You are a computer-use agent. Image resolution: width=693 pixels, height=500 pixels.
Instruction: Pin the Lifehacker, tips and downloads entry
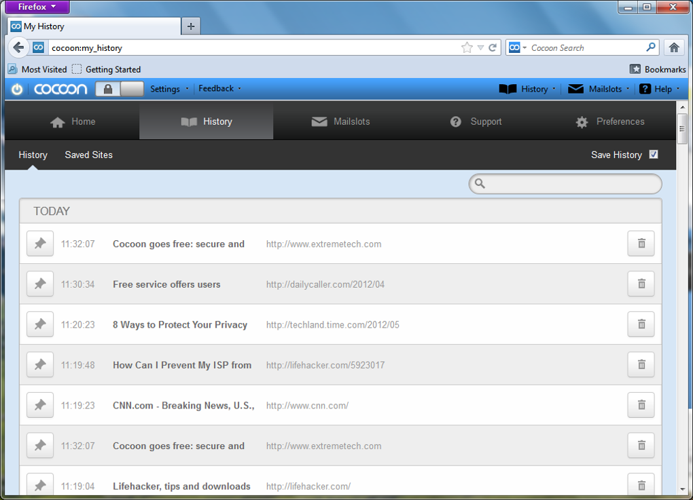40,486
